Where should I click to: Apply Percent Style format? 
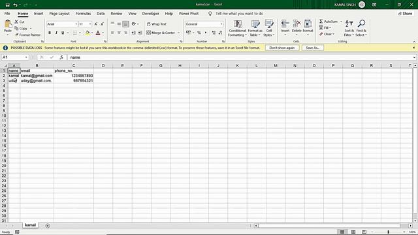click(199, 33)
